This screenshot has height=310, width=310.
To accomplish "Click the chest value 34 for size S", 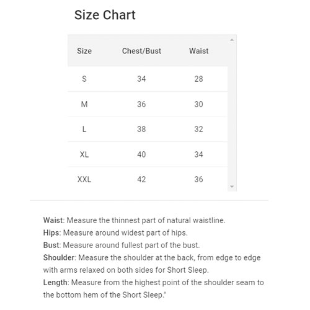I will pos(141,79).
